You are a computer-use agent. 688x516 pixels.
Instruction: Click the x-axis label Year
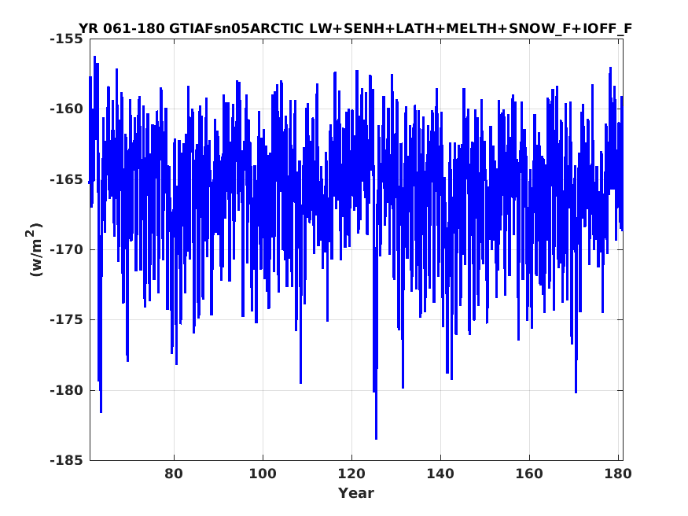[356, 492]
